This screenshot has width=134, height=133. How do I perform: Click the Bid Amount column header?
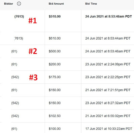pyautogui.click(x=56, y=4)
